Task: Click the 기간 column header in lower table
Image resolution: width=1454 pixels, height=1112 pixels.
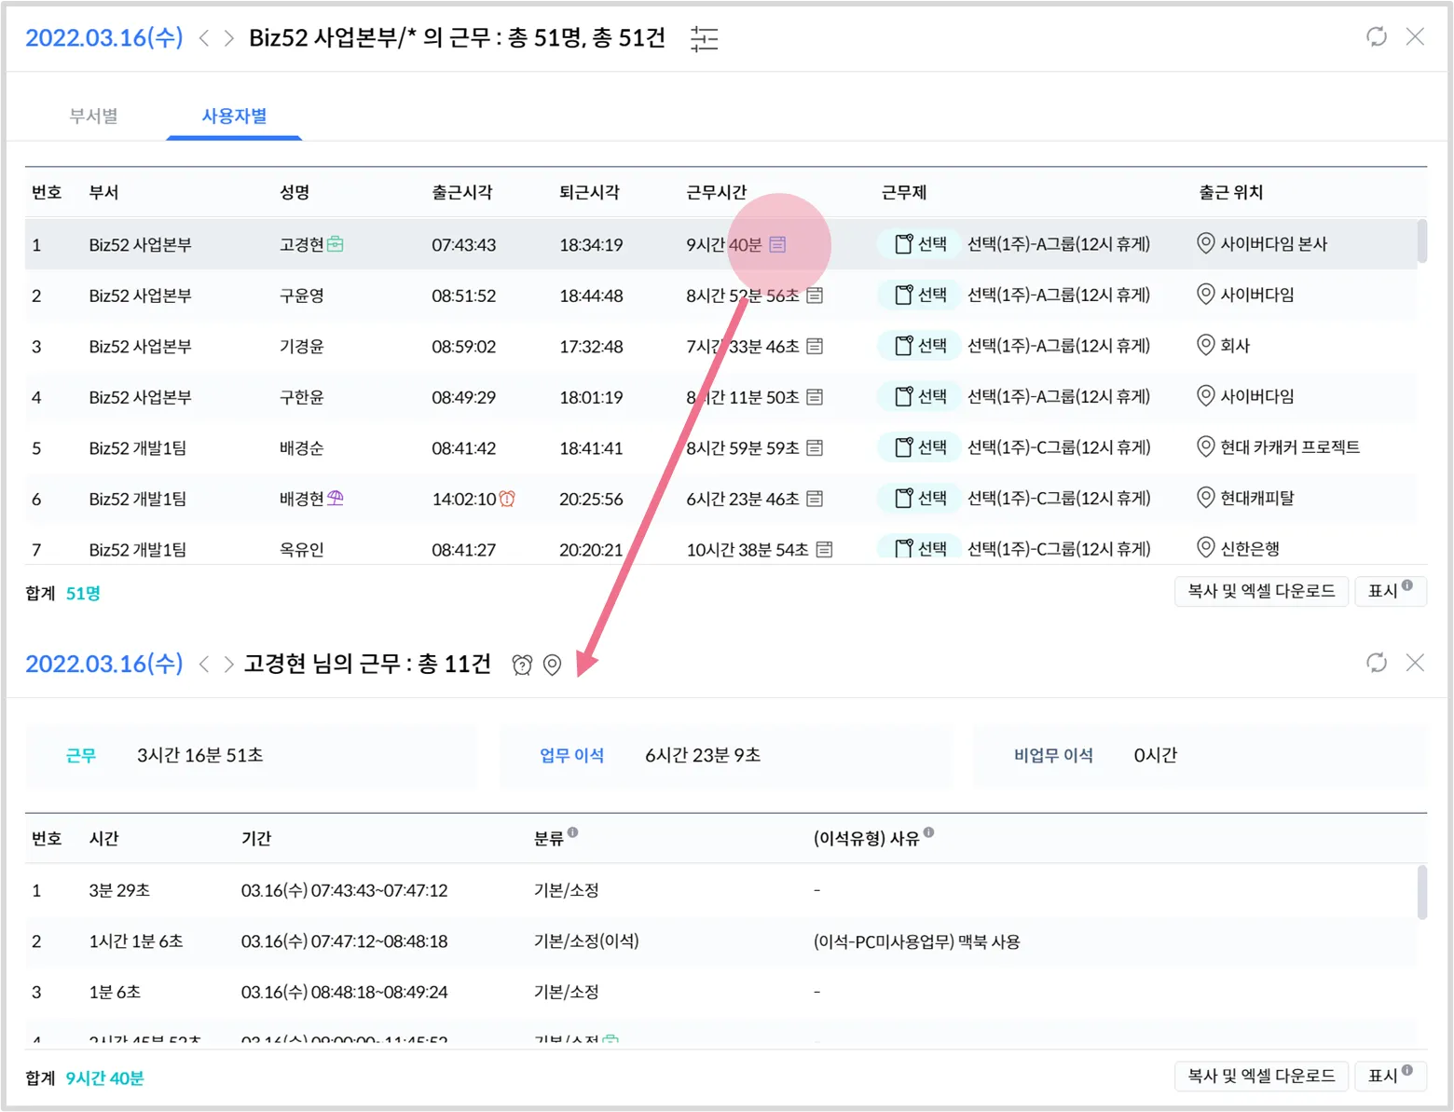Action: [256, 839]
